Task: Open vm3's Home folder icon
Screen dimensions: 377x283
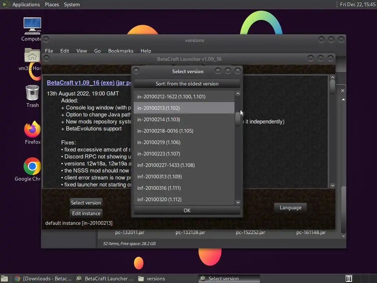Action: pyautogui.click(x=32, y=55)
